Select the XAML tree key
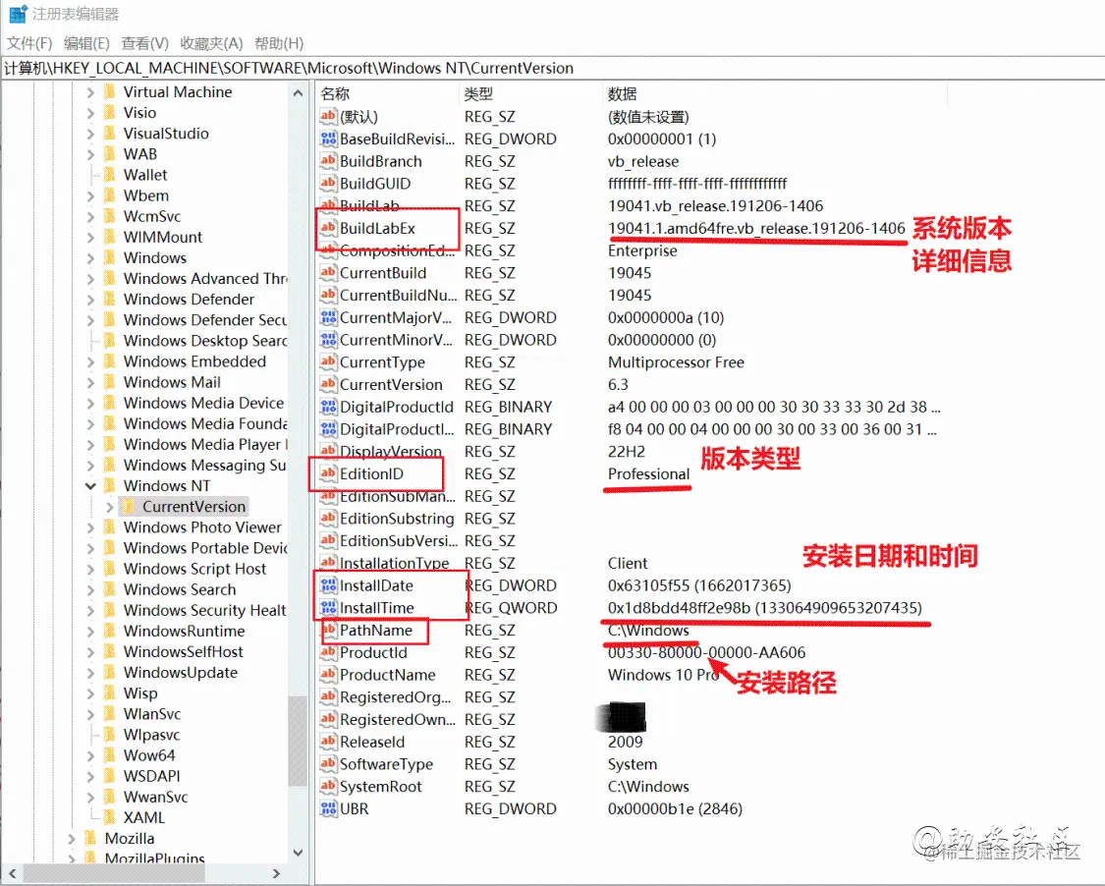 143,817
